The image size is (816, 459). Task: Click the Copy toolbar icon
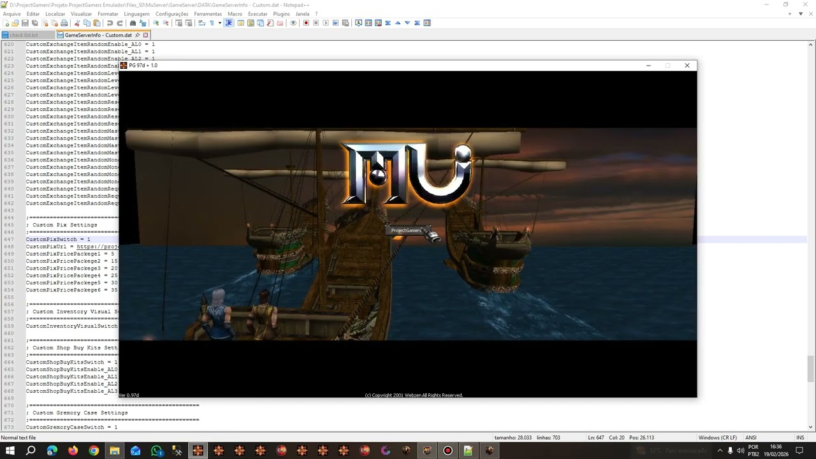click(87, 23)
